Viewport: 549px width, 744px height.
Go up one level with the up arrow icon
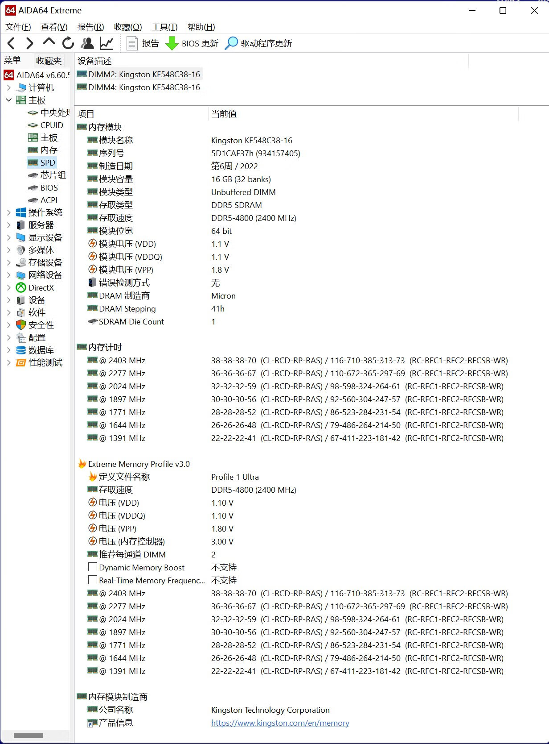[x=49, y=42]
